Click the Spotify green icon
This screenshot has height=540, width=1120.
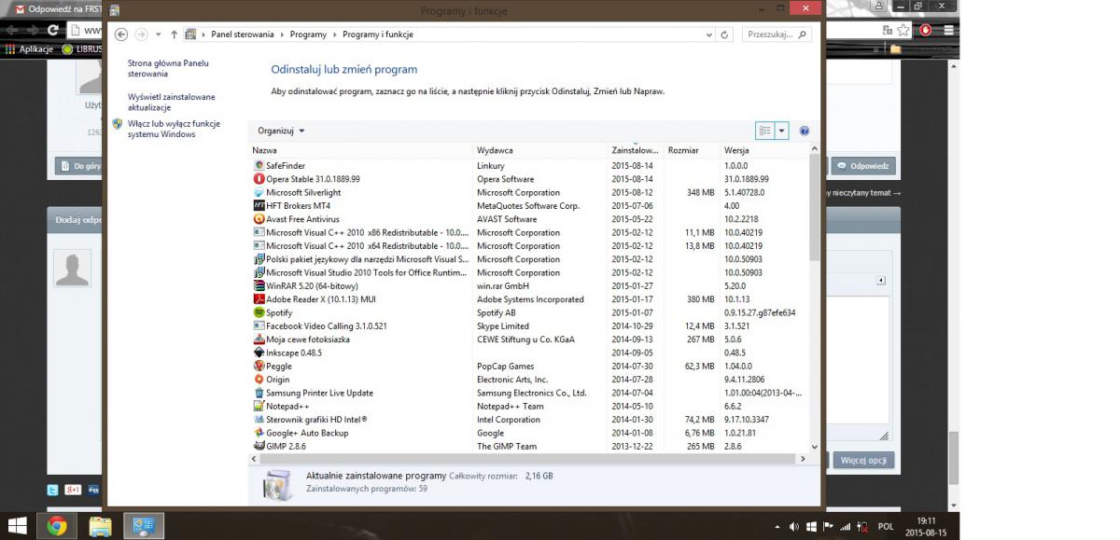(259, 312)
